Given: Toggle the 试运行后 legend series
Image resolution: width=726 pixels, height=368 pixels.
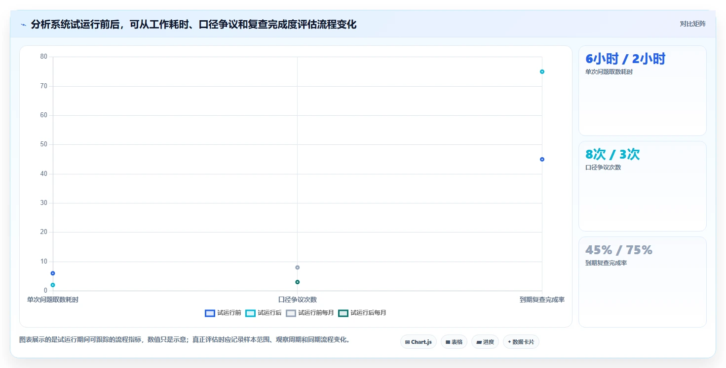Looking at the screenshot, I should click(x=264, y=313).
